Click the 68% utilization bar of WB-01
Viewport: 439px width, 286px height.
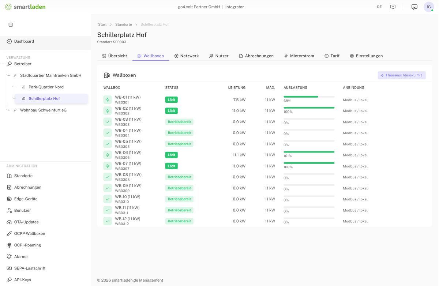(x=309, y=97)
